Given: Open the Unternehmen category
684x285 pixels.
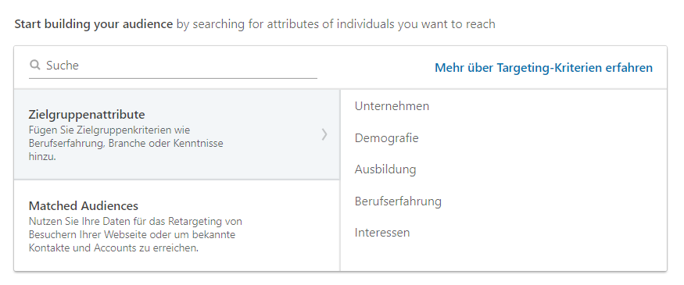Looking at the screenshot, I should coord(392,106).
